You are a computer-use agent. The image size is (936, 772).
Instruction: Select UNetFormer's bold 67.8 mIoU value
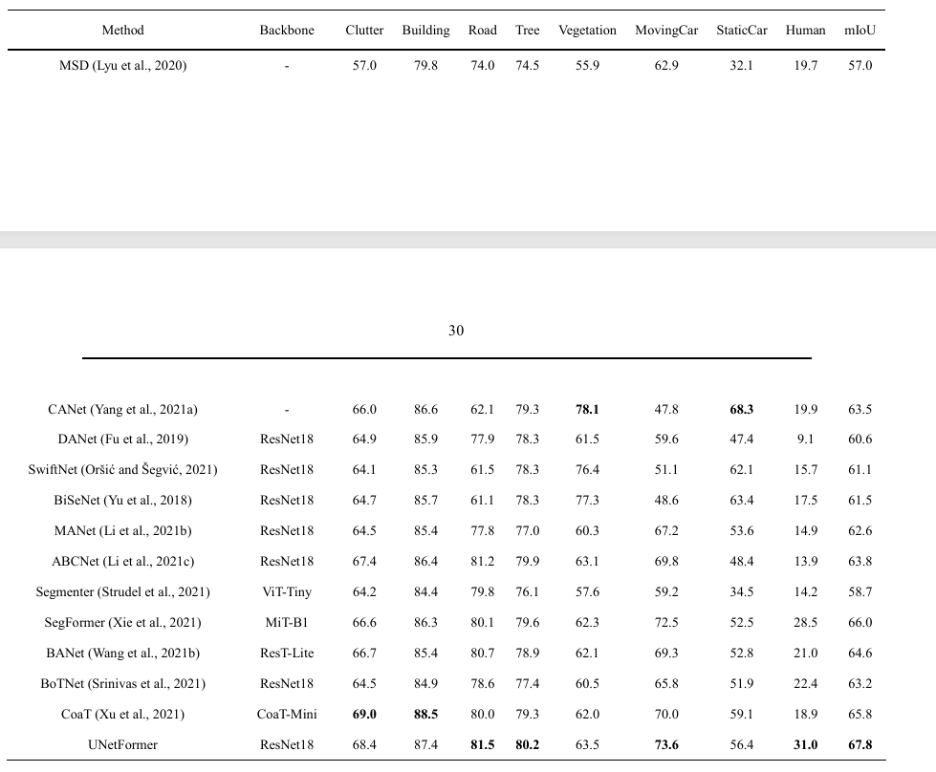[860, 745]
